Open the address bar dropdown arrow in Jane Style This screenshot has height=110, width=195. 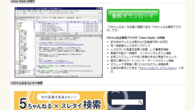[99, 13]
